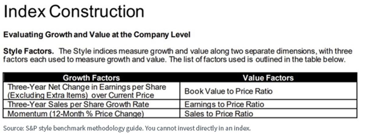Image resolution: width=366 pixels, height=135 pixels.
Task: Click the Growth Factors column header
Action: 91,78
